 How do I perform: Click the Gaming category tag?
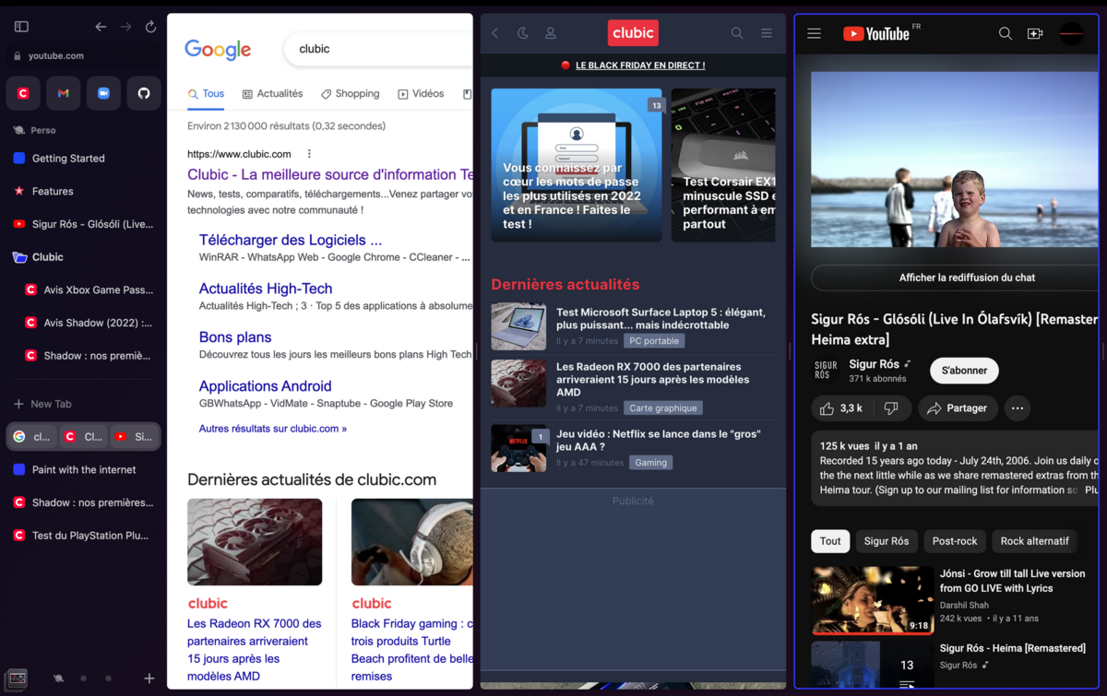(650, 463)
